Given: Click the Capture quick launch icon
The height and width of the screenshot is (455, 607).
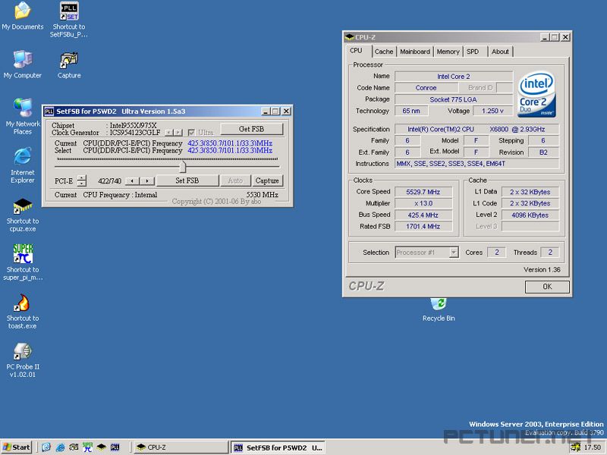Looking at the screenshot, I should click(x=74, y=447).
